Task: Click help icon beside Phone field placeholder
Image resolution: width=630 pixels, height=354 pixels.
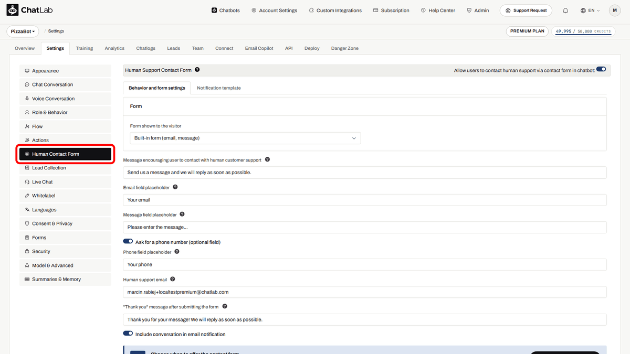Action: pos(177,252)
